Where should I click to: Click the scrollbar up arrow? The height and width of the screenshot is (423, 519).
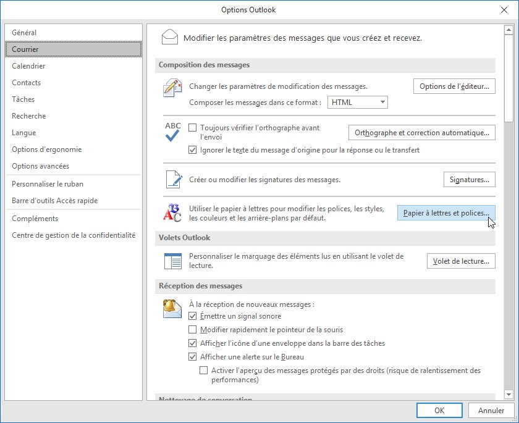point(508,30)
